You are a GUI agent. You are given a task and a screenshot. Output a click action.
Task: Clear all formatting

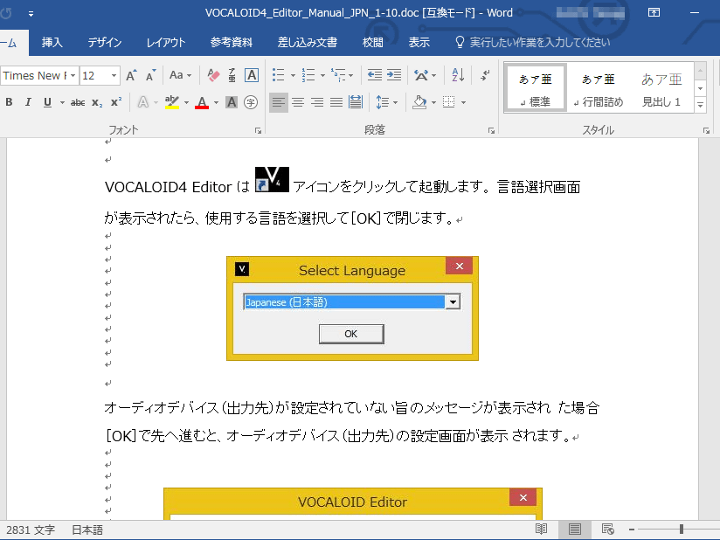(213, 75)
